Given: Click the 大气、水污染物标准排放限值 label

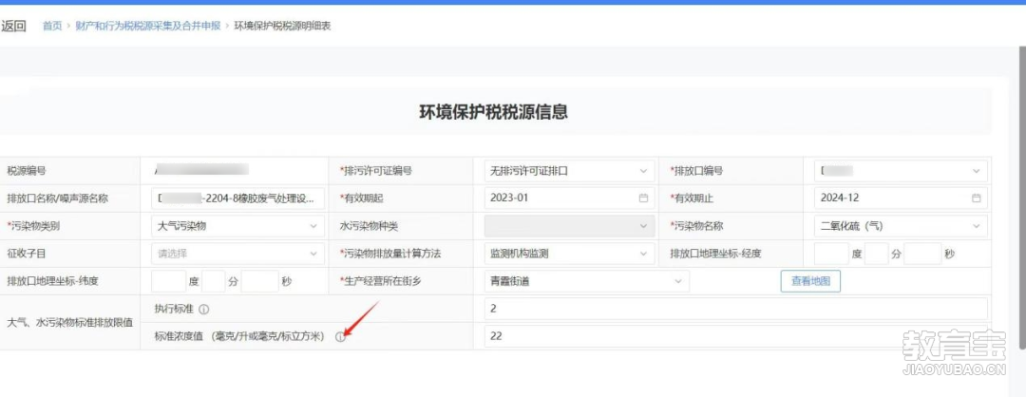Looking at the screenshot, I should tap(70, 322).
